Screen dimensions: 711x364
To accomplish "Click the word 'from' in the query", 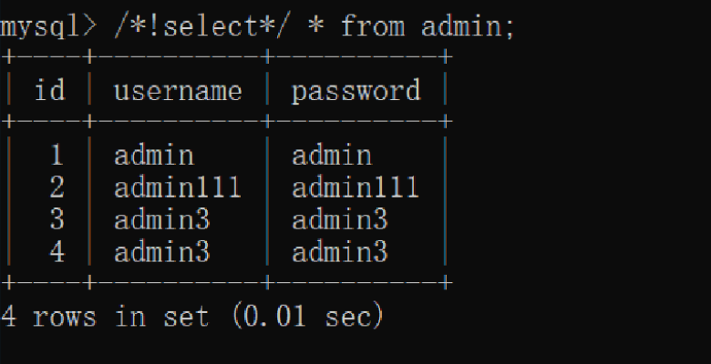I will pyautogui.click(x=372, y=26).
